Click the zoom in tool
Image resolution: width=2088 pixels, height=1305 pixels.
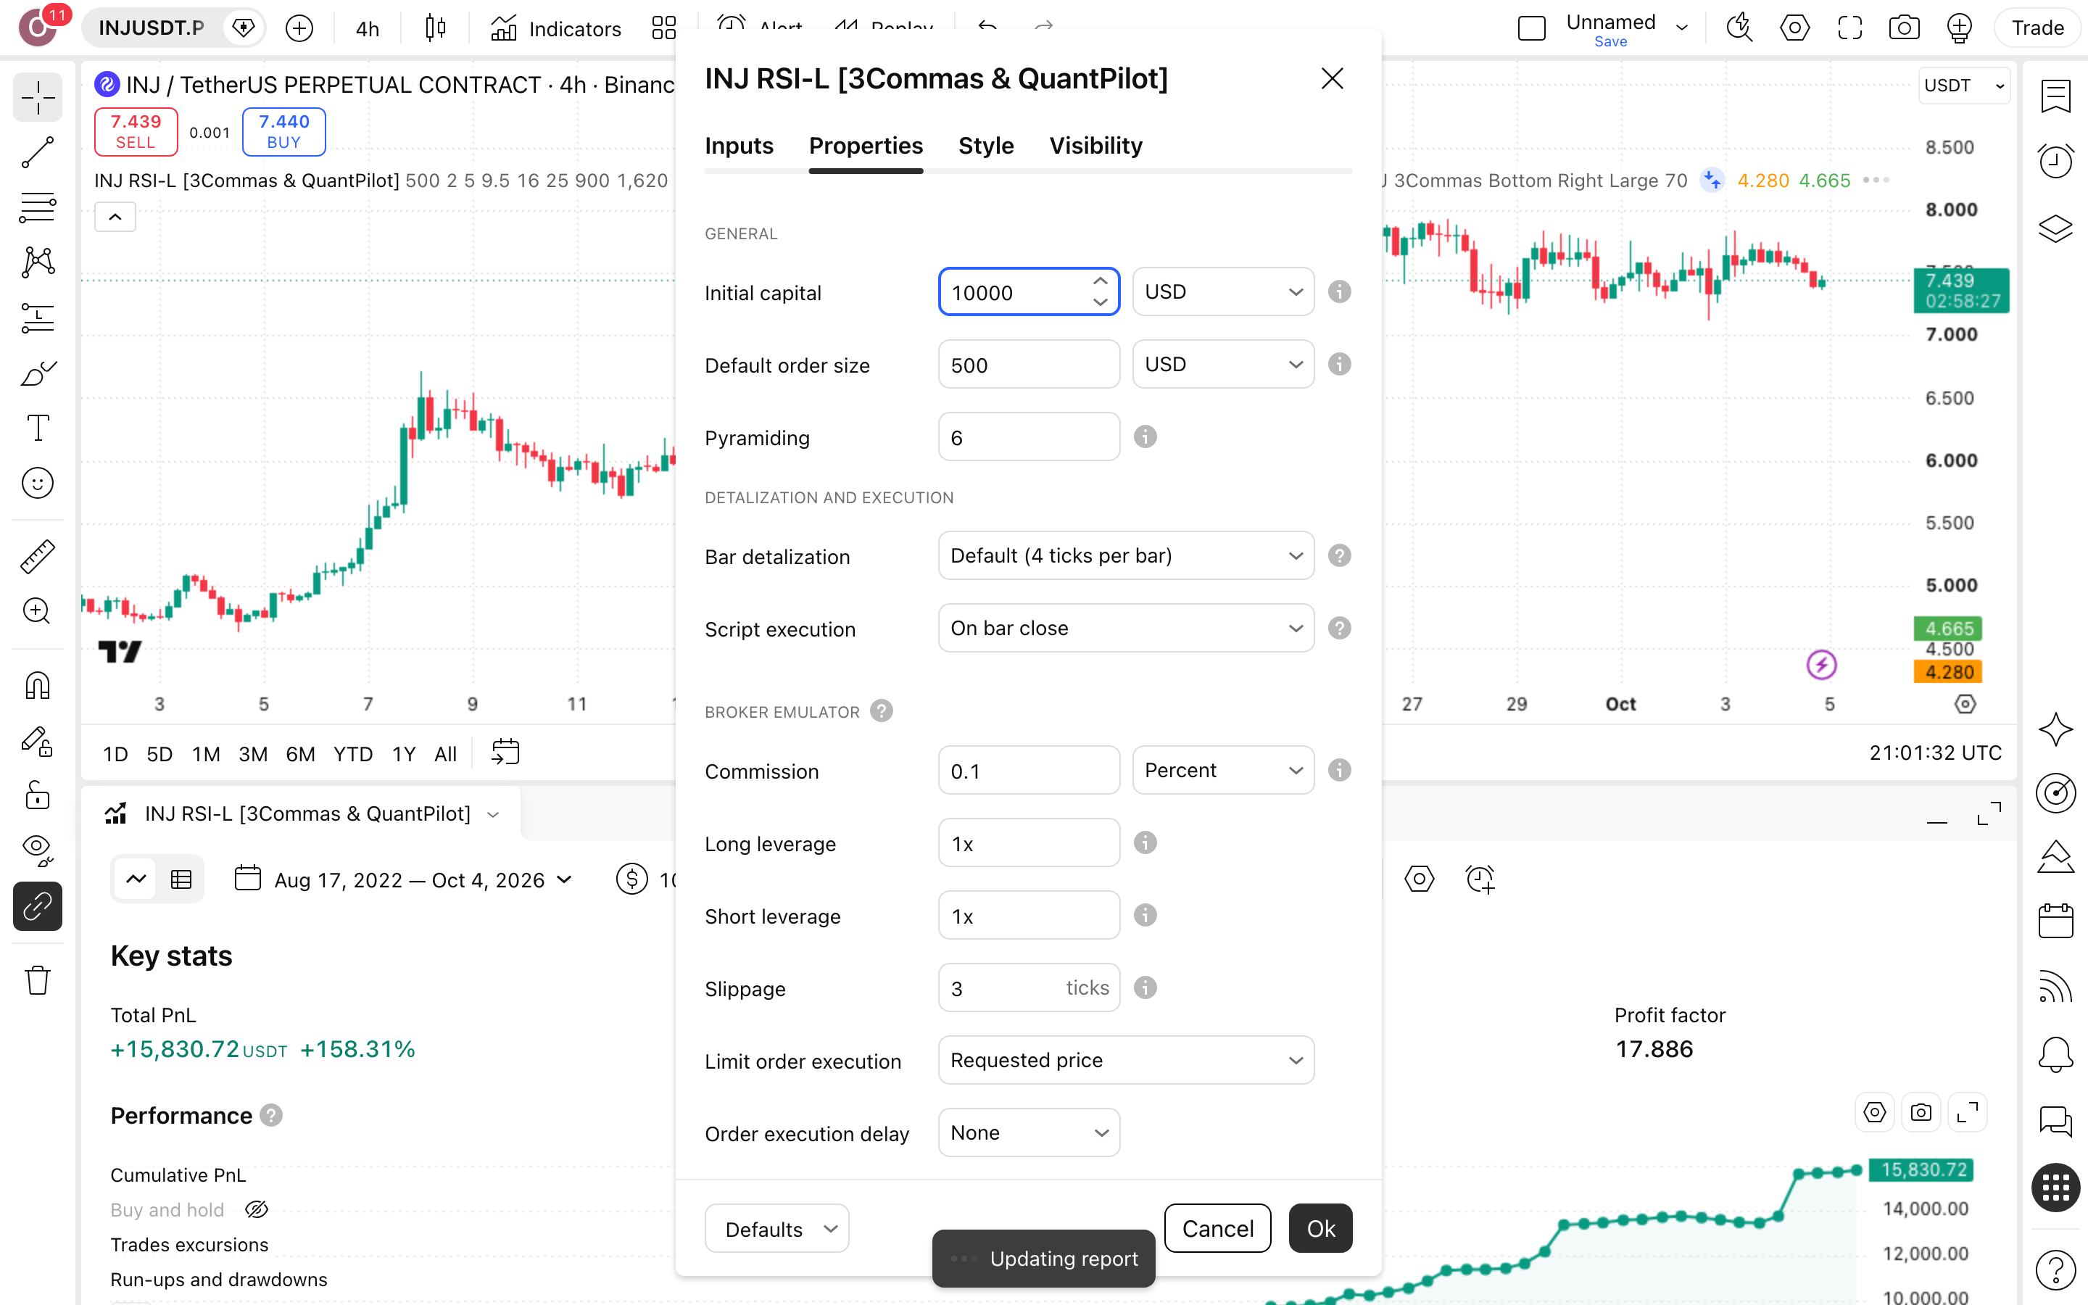coord(37,611)
